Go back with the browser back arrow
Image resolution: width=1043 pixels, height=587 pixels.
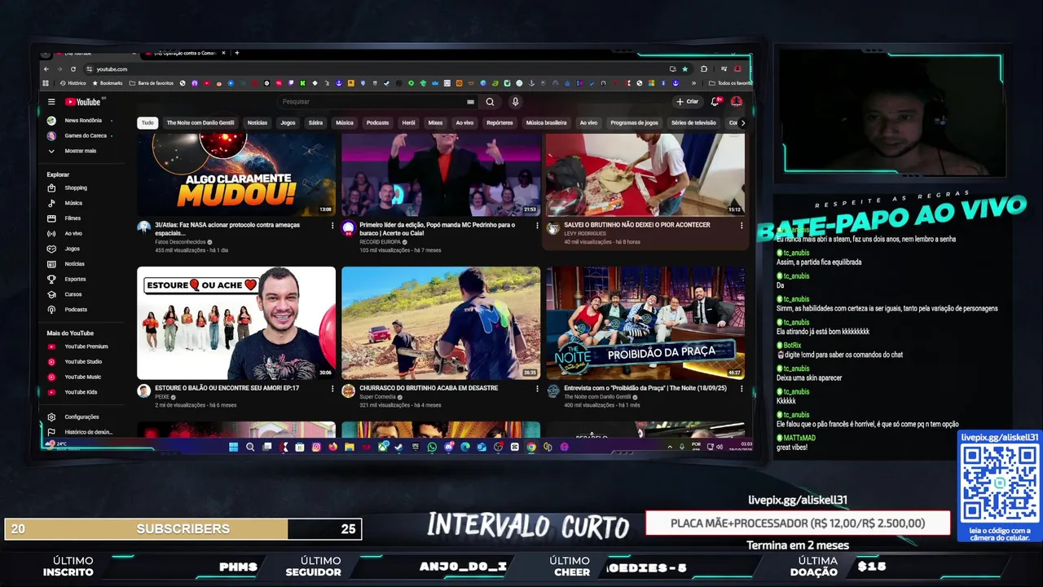point(46,69)
